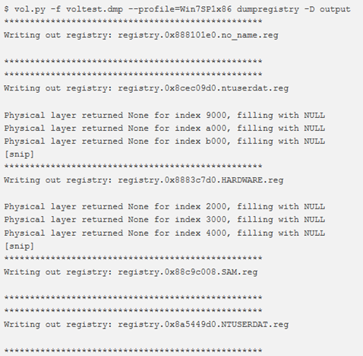Viewport: 363px width, 356px height.
Task: Click the index 9000 NULL fill line
Action: (165, 116)
